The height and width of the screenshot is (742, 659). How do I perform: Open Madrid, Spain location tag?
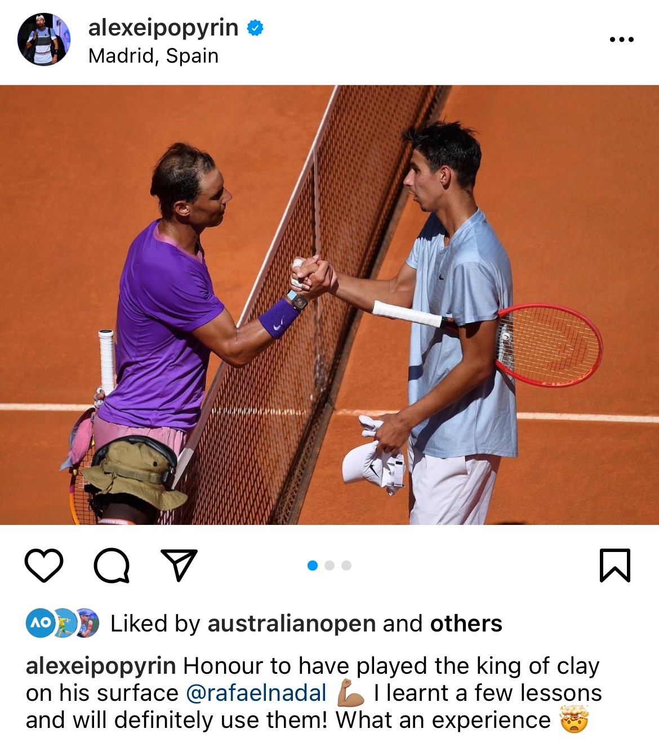(153, 56)
